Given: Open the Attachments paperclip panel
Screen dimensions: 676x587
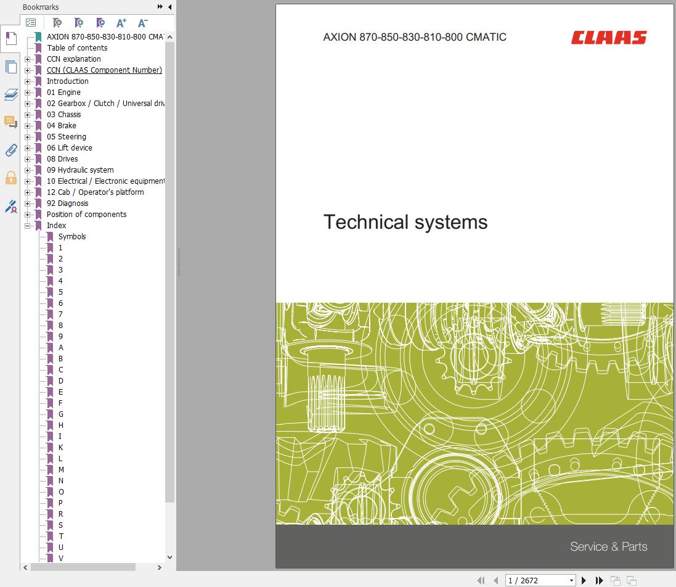Looking at the screenshot, I should [x=10, y=150].
